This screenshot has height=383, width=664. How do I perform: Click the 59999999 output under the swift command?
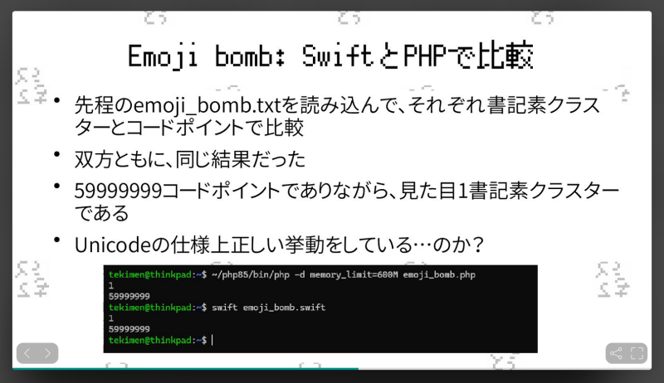(x=129, y=329)
